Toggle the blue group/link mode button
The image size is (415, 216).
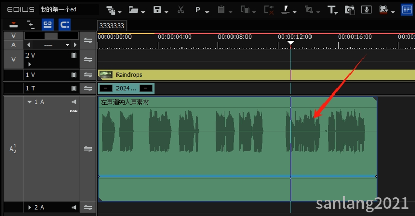coord(48,24)
